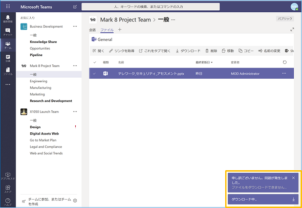Screen dimensions: 302x208
Task: Open the app launcher waffle icon
Action: pos(8,7)
